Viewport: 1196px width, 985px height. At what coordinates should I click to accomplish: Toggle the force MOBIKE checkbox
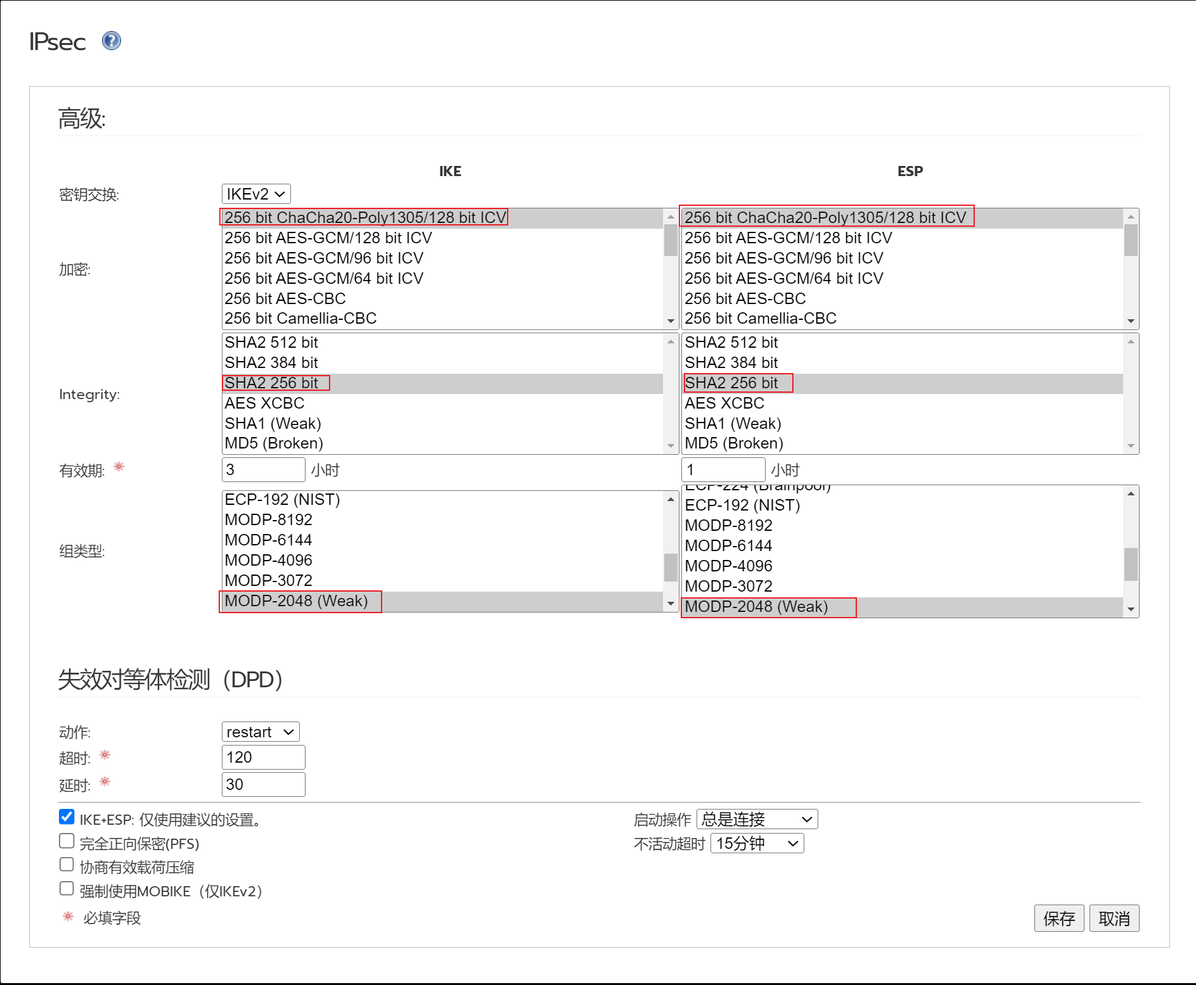(x=67, y=889)
